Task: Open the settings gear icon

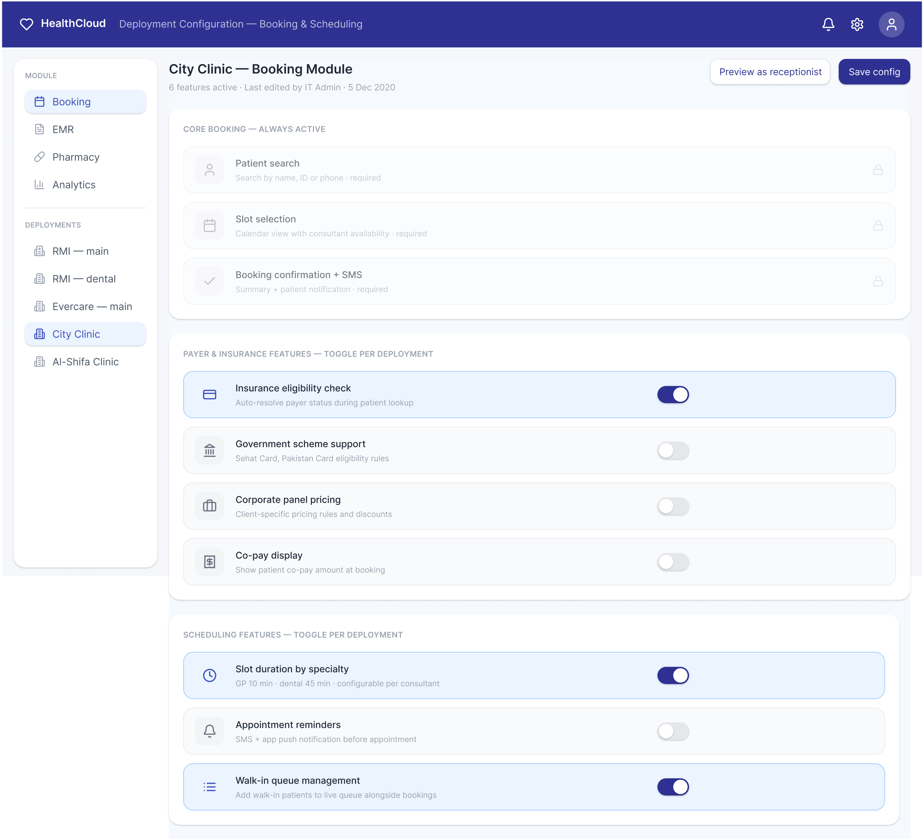Action: pyautogui.click(x=857, y=24)
